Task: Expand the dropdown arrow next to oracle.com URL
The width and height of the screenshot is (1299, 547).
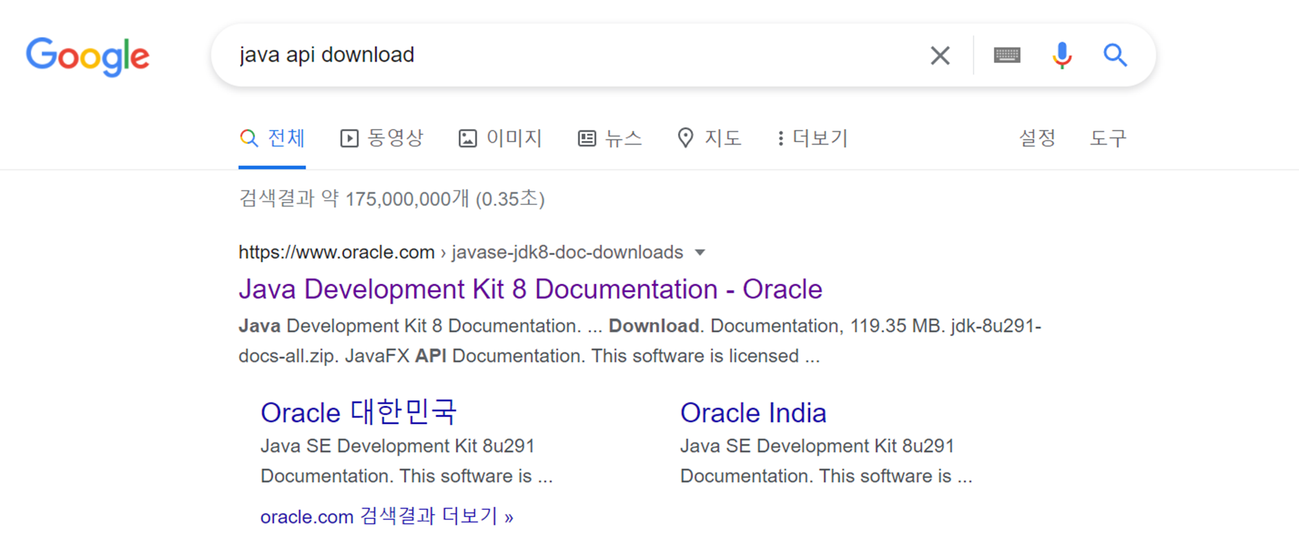Action: click(700, 252)
